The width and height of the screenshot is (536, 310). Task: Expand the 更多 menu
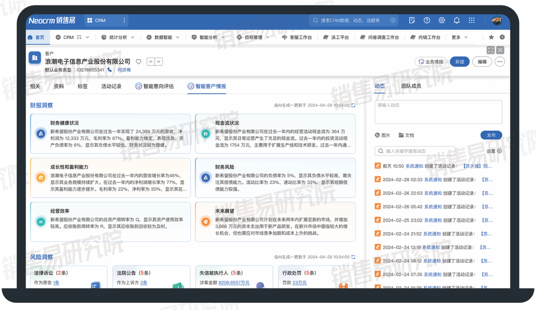click(x=460, y=37)
